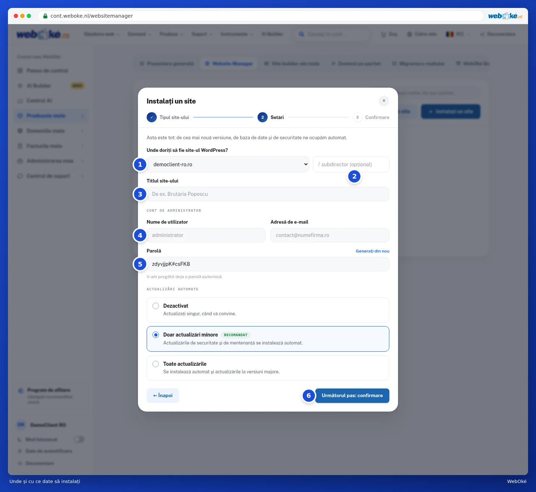Click the background account search field
The image size is (536, 492).
[x=332, y=34]
